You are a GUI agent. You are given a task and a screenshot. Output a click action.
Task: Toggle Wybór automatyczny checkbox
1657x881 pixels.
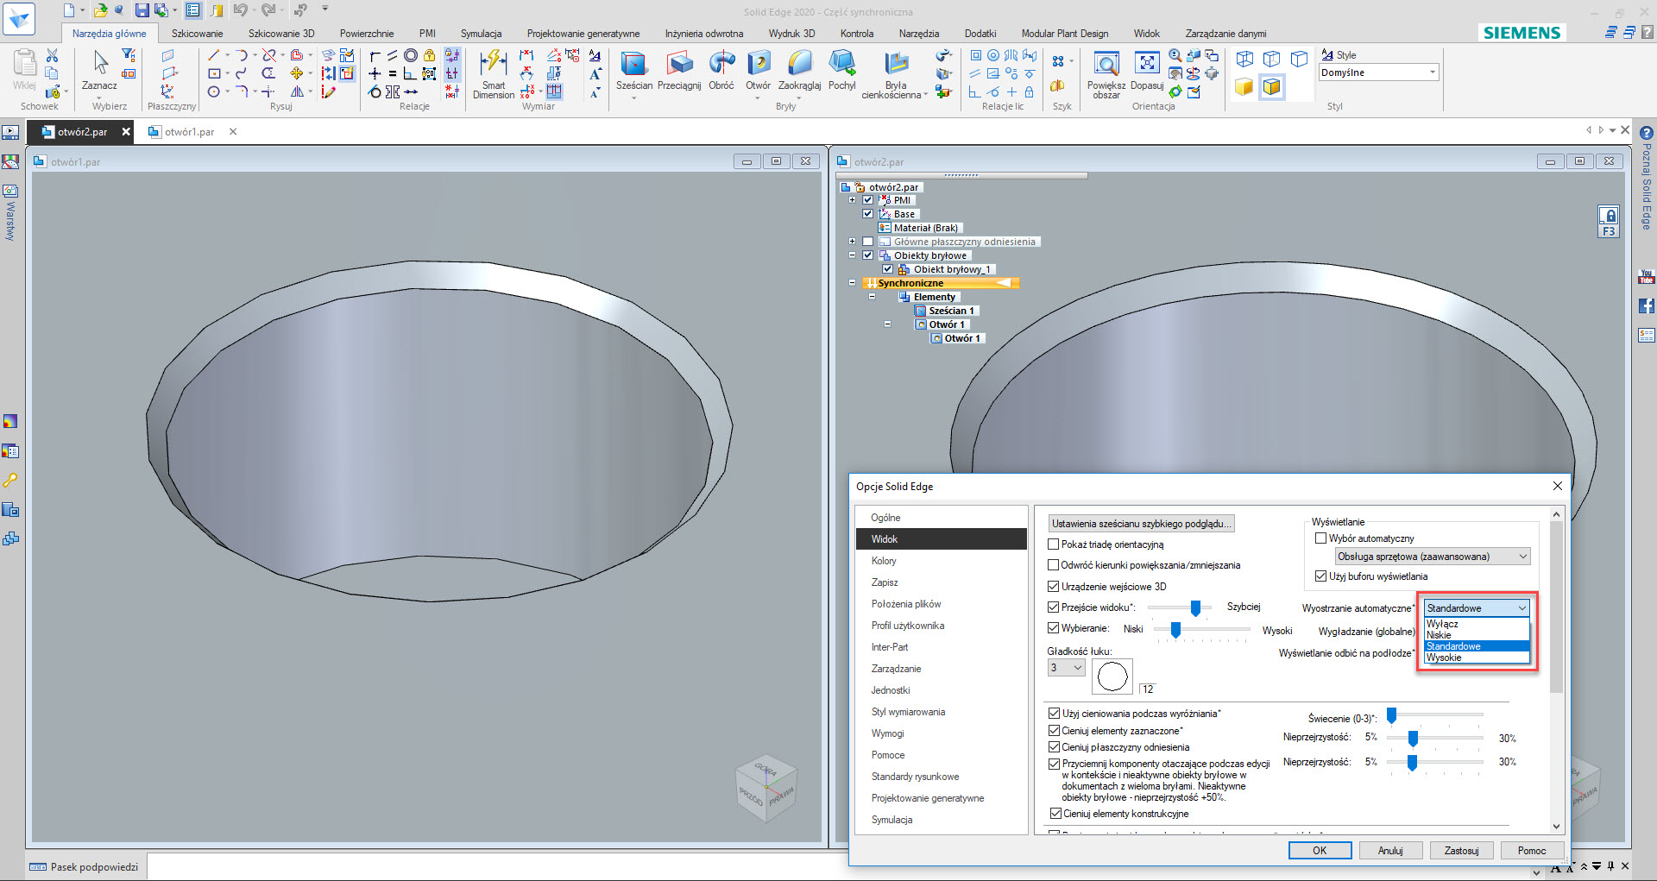[1320, 538]
